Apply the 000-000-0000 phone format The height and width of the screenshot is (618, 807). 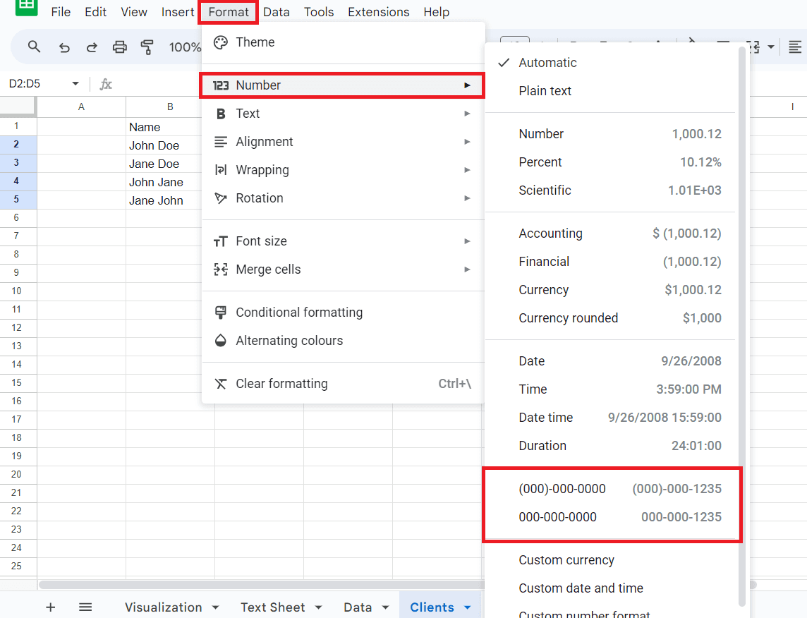pos(610,517)
